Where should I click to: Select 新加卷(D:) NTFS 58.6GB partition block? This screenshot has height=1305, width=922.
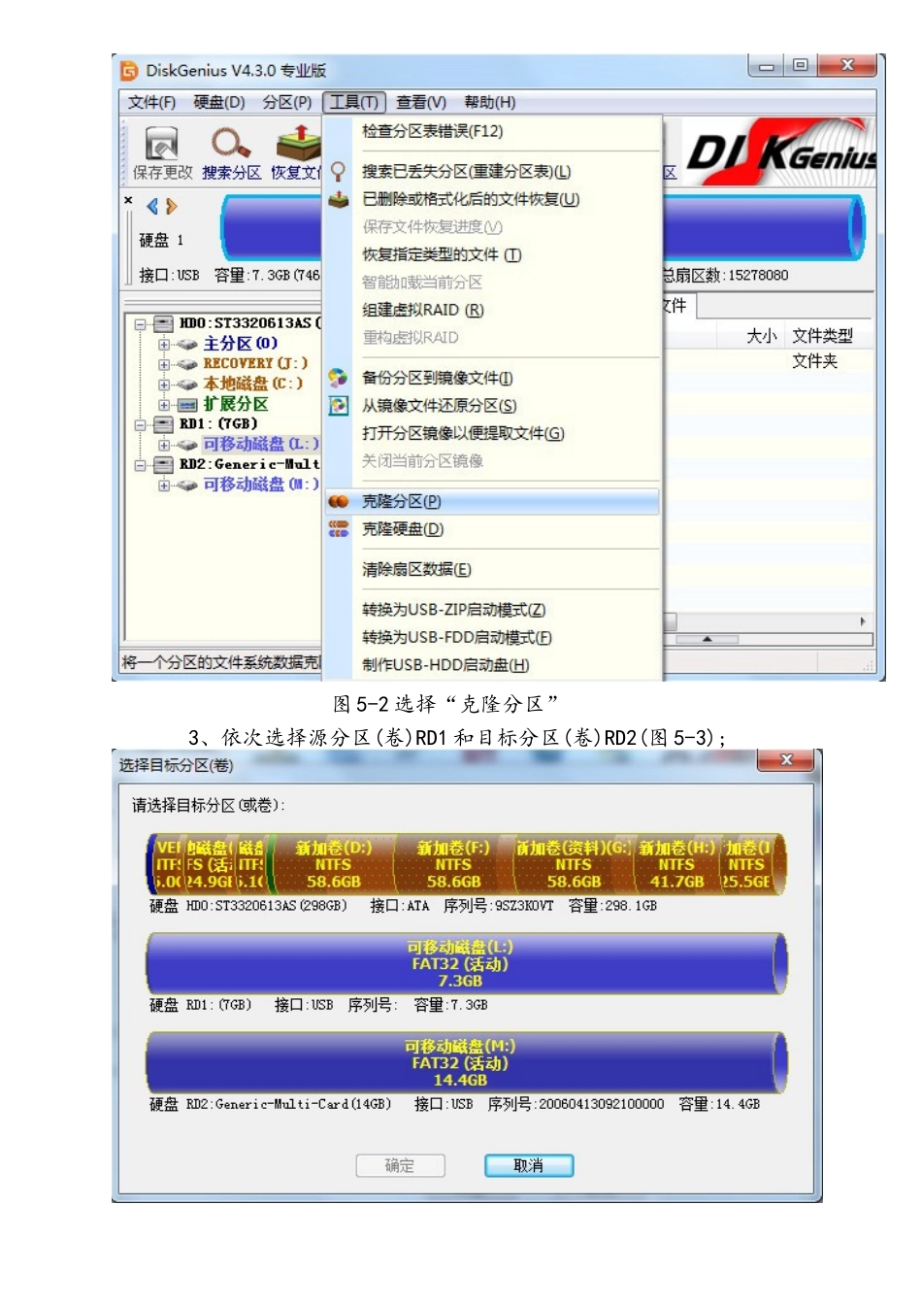[334, 864]
